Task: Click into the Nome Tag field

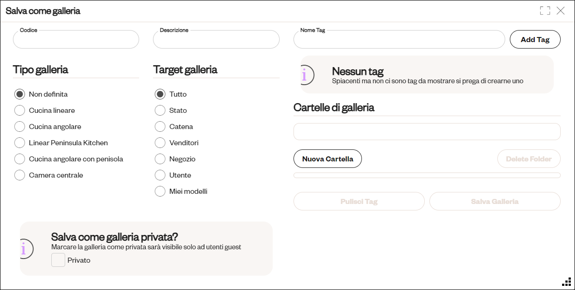Action: click(x=399, y=39)
